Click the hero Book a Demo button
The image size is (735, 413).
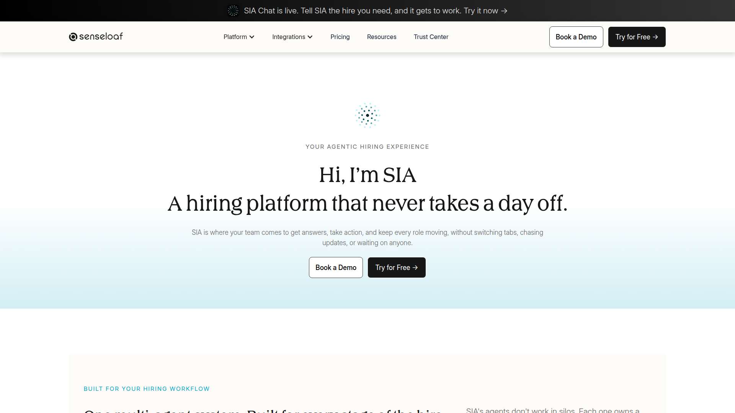point(336,267)
